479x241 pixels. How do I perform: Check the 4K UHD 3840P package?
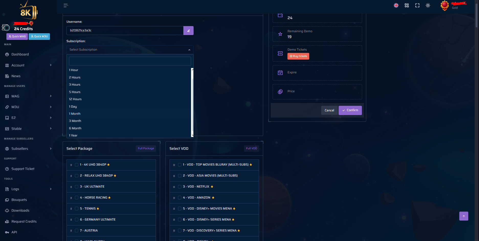pyautogui.click(x=76, y=165)
